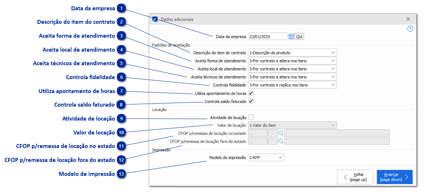Click search icon for CFOP remessa no estado
This screenshot has width=425, height=192.
click(x=281, y=133)
